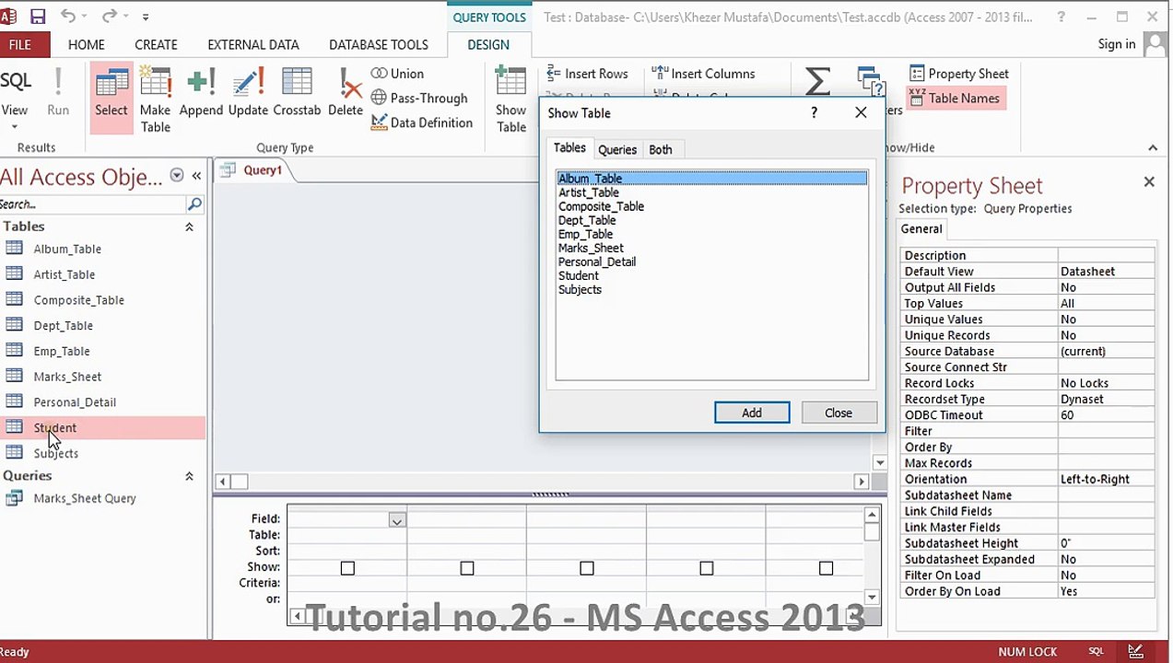Tick the Show checkbox in fourth grid column
Viewport: 1173px width, 663px height.
coord(707,568)
